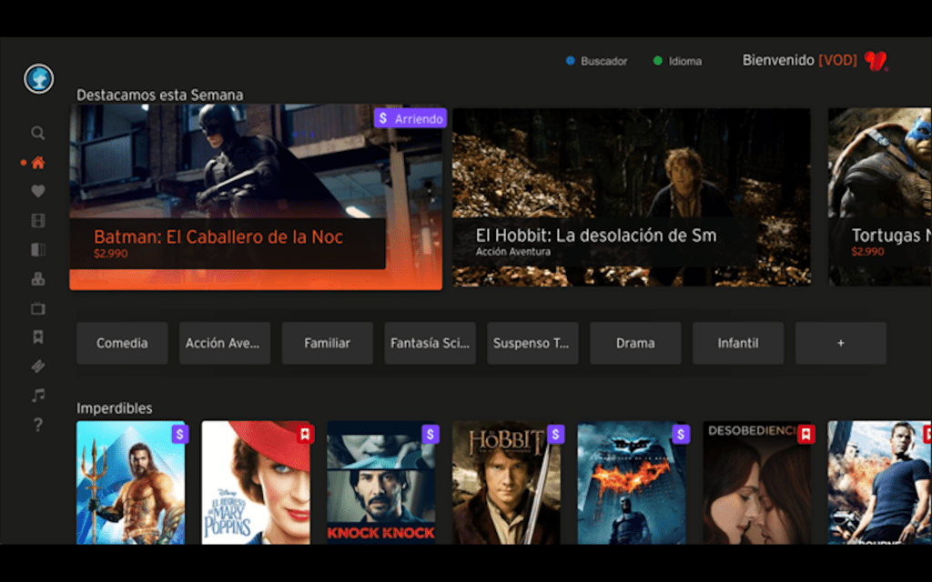Image resolution: width=932 pixels, height=582 pixels.
Task: Expand more genres with plus button
Action: coord(840,343)
